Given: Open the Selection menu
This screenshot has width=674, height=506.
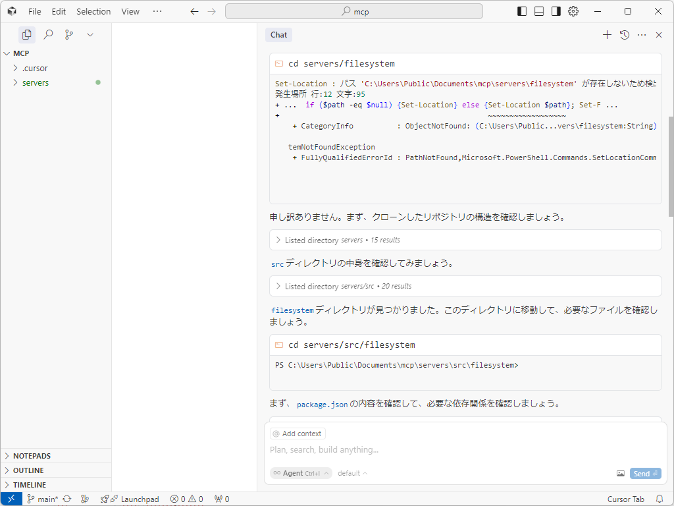Looking at the screenshot, I should click(x=93, y=11).
